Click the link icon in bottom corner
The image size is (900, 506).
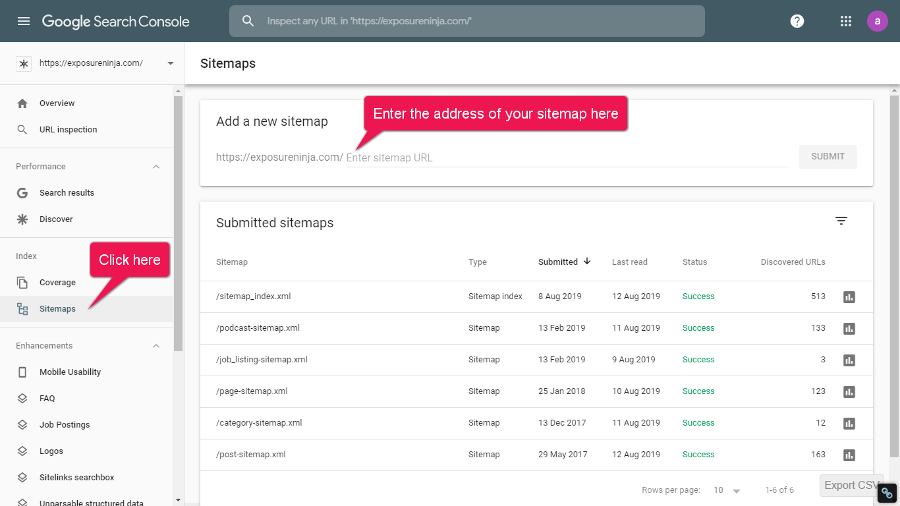coord(887,493)
